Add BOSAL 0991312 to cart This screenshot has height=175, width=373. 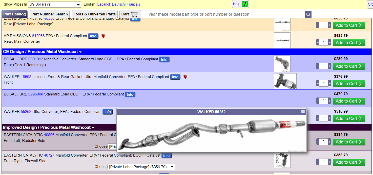[x=349, y=66]
